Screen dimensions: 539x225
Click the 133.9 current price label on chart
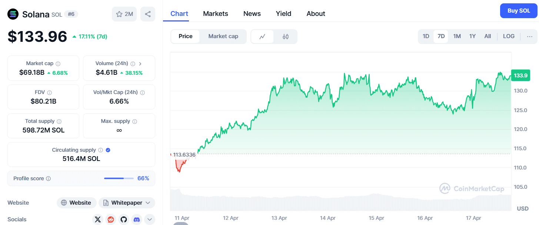(x=520, y=75)
